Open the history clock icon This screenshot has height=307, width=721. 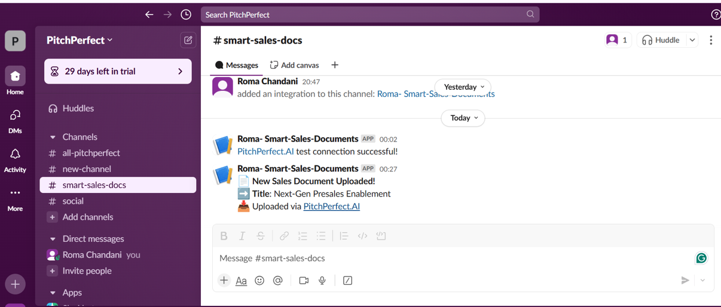click(186, 14)
